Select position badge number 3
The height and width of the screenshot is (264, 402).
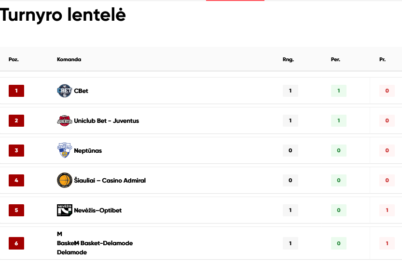(16, 150)
